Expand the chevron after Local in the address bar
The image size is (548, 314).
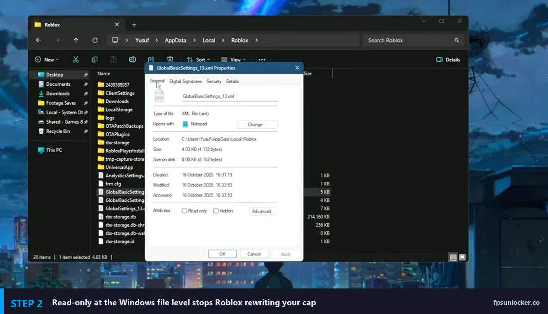point(223,40)
